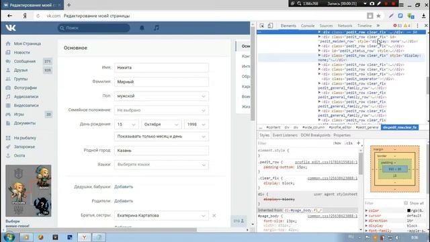Open the Event Listeners pane tab

pyautogui.click(x=285, y=135)
